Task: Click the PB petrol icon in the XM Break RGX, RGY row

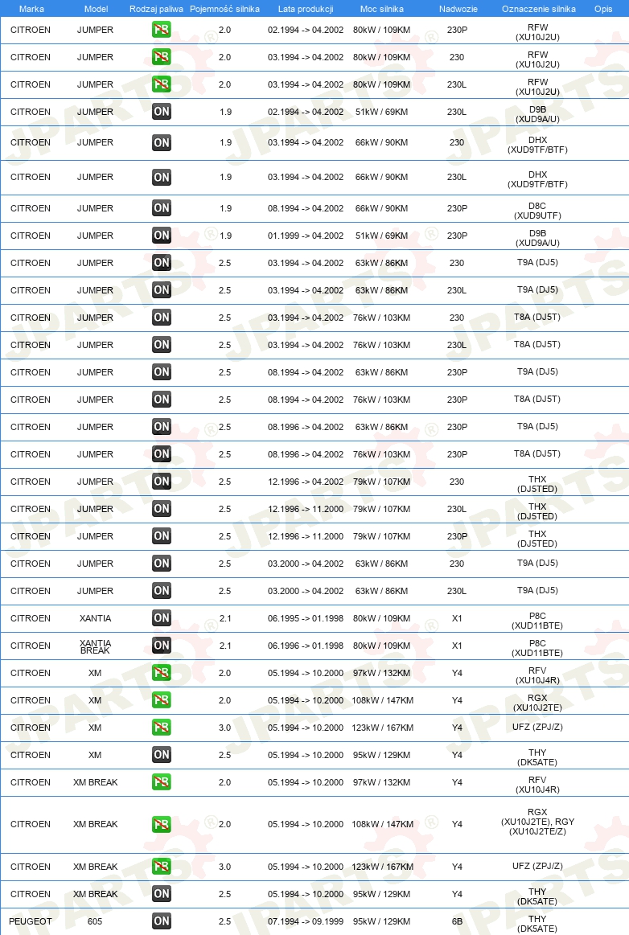Action: (161, 825)
